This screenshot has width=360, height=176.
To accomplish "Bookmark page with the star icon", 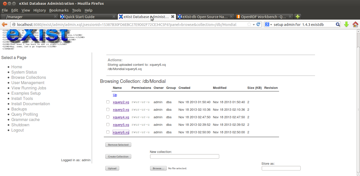I will (249, 24).
